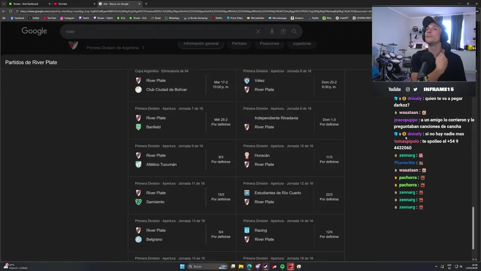Search by image with Google Lens icon
The width and height of the screenshot is (481, 271).
283,32
